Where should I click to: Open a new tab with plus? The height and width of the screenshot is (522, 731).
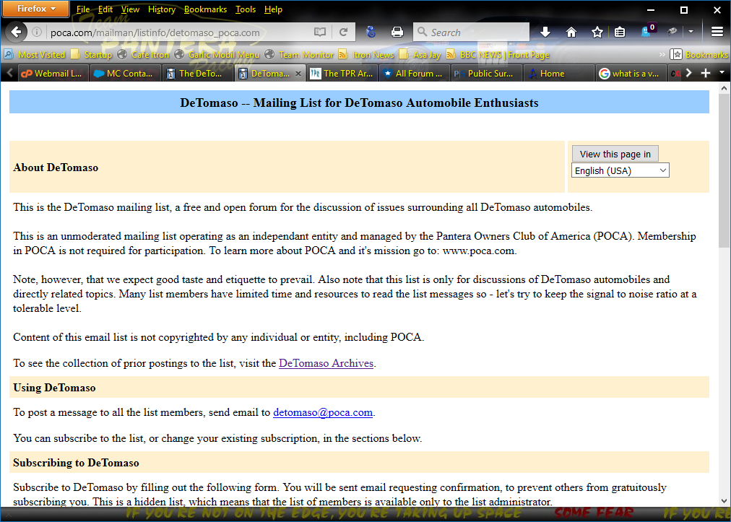click(x=706, y=73)
